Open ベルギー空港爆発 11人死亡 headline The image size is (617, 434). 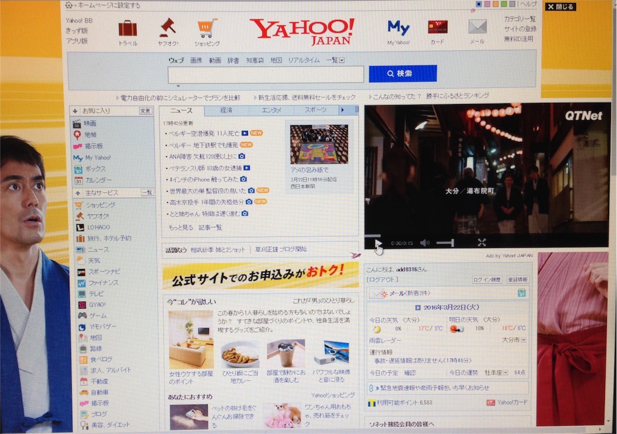(x=204, y=133)
